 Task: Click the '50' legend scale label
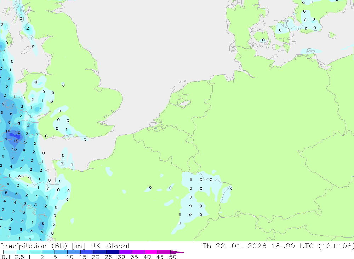pos(173,257)
